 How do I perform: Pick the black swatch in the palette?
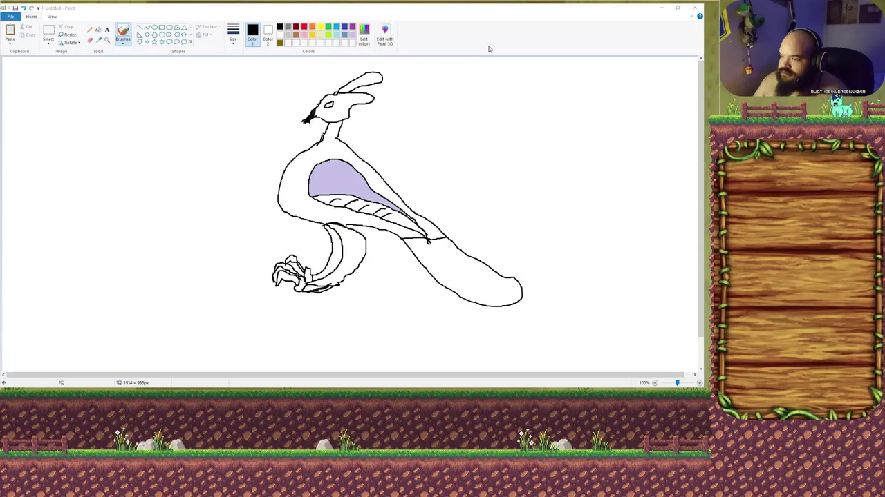tap(280, 26)
